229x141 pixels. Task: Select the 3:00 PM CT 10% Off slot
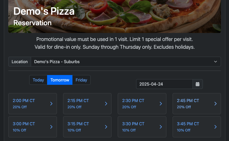point(33,127)
